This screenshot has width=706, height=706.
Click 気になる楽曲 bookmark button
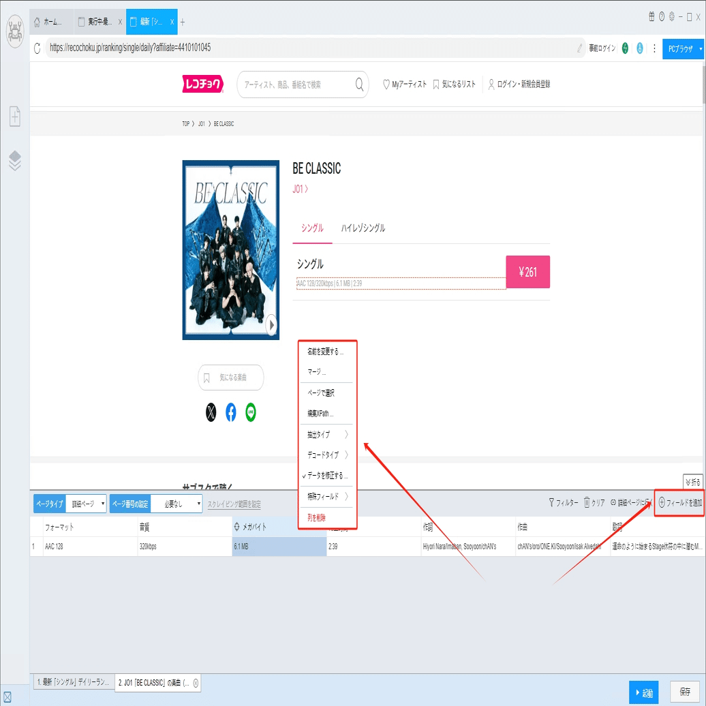[x=230, y=378]
